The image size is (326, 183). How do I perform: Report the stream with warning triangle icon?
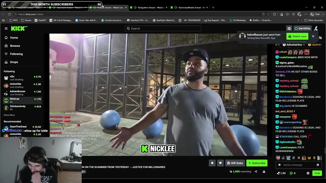pyautogui.click(x=264, y=172)
